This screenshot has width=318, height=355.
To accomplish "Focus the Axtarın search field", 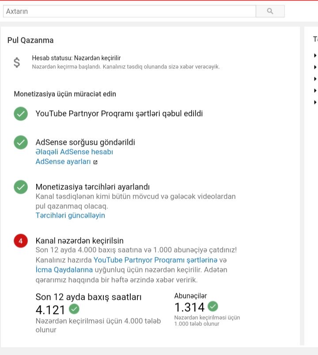I will [x=129, y=11].
